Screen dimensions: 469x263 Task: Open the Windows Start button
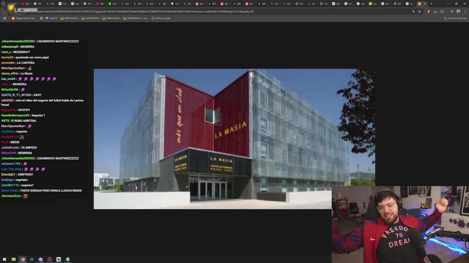4,259
